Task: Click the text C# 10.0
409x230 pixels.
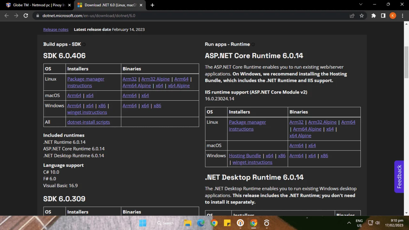Action: pos(51,172)
